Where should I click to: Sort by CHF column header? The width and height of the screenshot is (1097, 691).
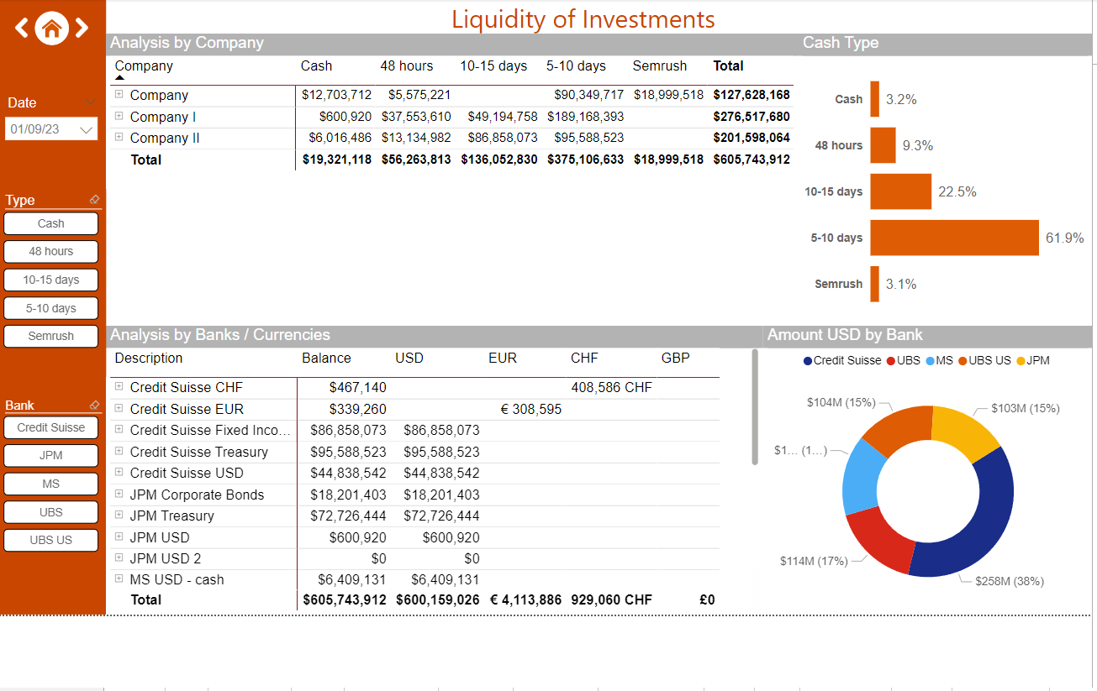tap(584, 358)
